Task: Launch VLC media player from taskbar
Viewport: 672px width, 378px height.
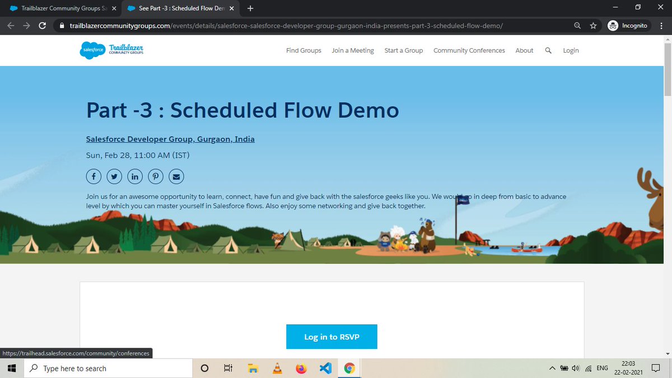Action: pos(277,368)
